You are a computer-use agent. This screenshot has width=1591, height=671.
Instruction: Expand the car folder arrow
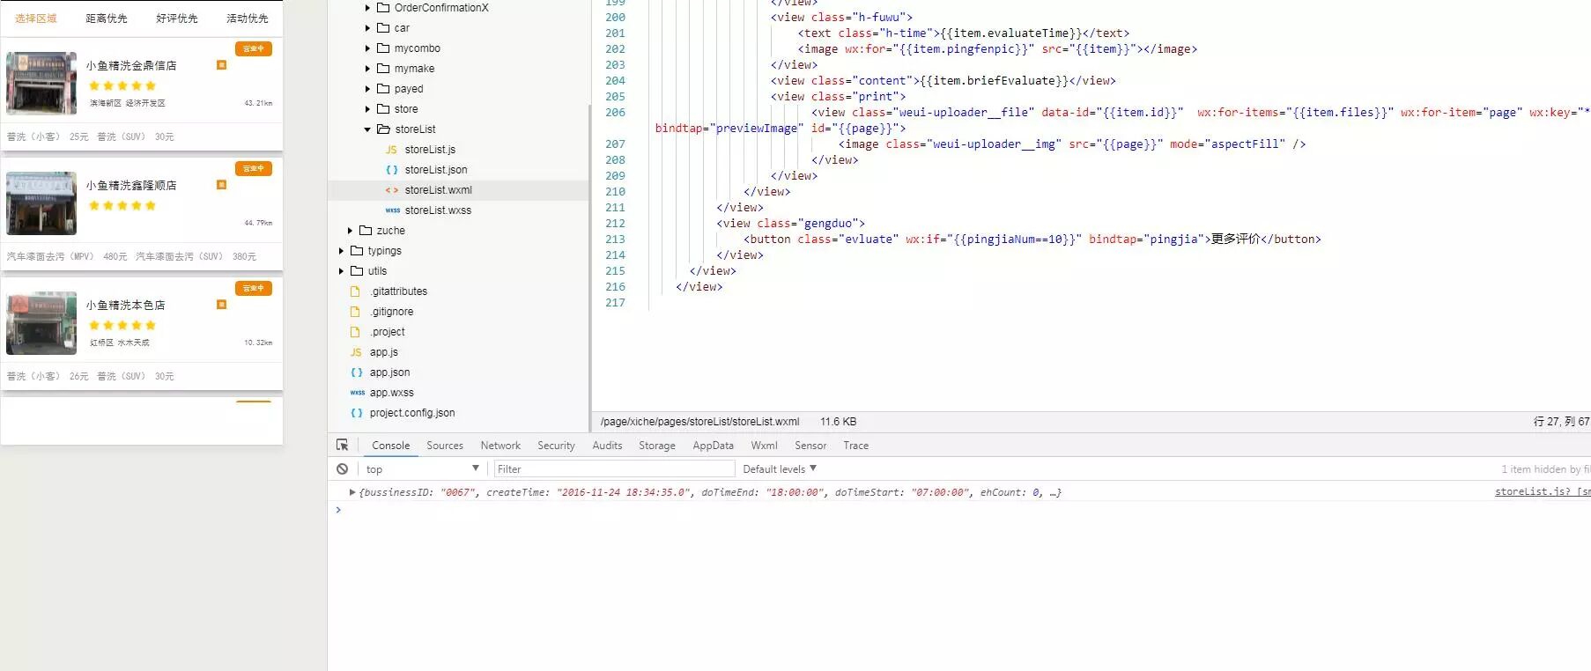pos(367,28)
